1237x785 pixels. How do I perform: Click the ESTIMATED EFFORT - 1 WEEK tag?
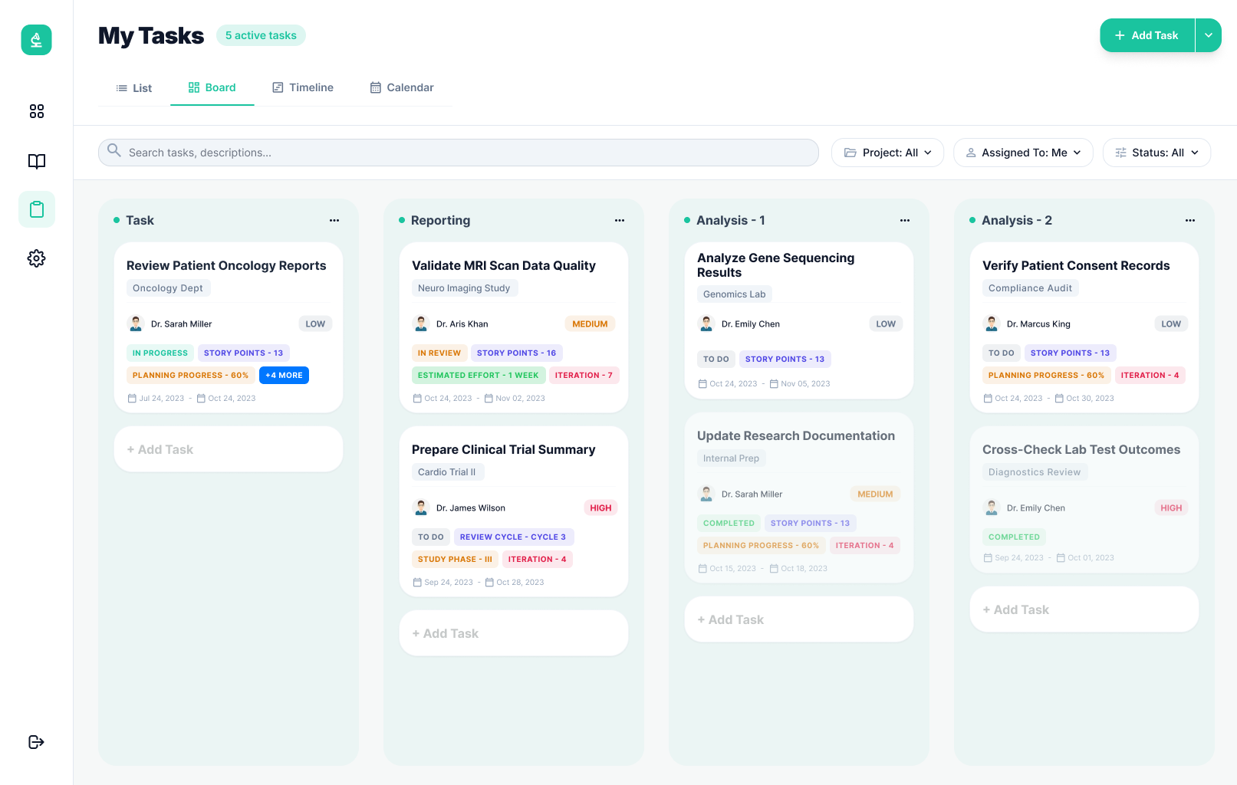479,376
